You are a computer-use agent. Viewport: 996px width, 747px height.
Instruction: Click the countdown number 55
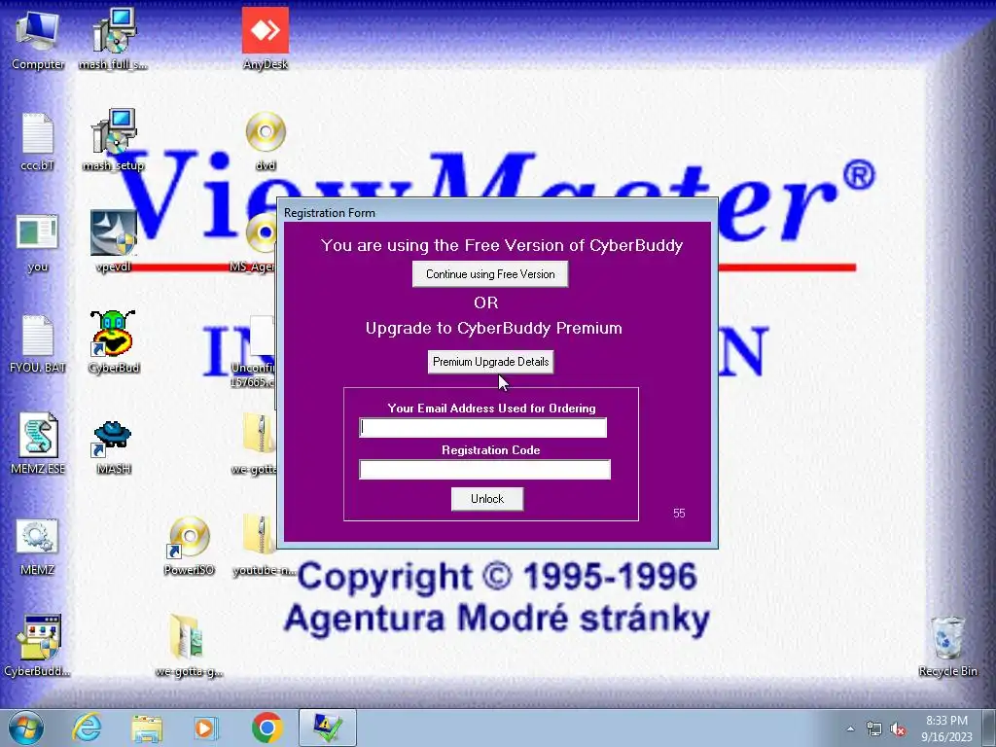[679, 514]
